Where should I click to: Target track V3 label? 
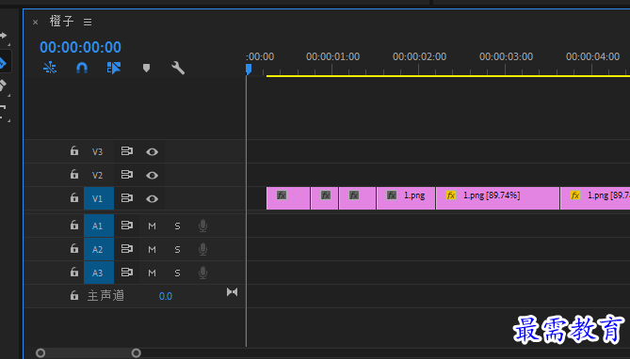click(97, 151)
